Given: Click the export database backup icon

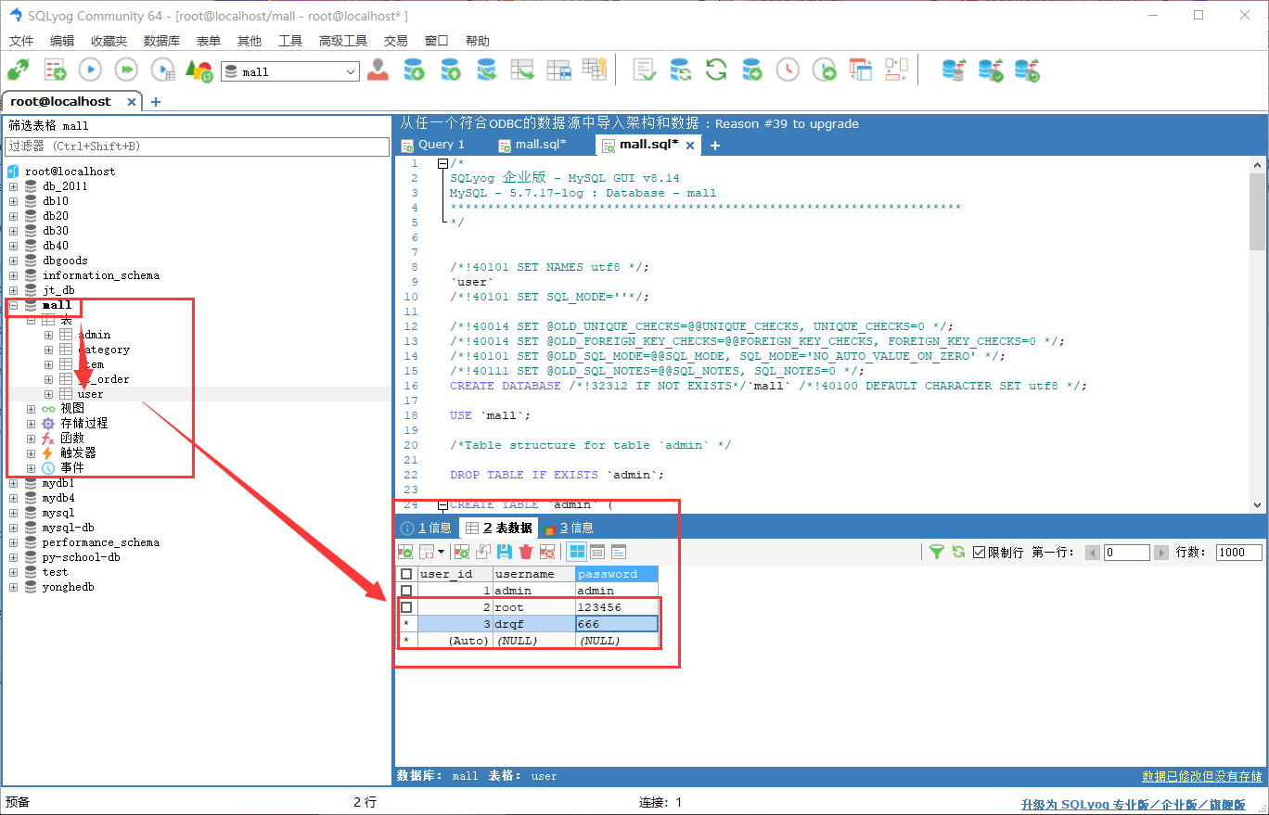Looking at the screenshot, I should (450, 70).
